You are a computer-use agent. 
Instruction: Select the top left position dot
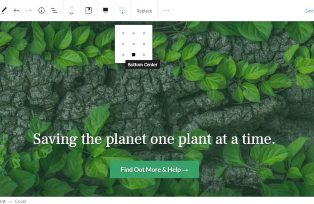click(123, 33)
